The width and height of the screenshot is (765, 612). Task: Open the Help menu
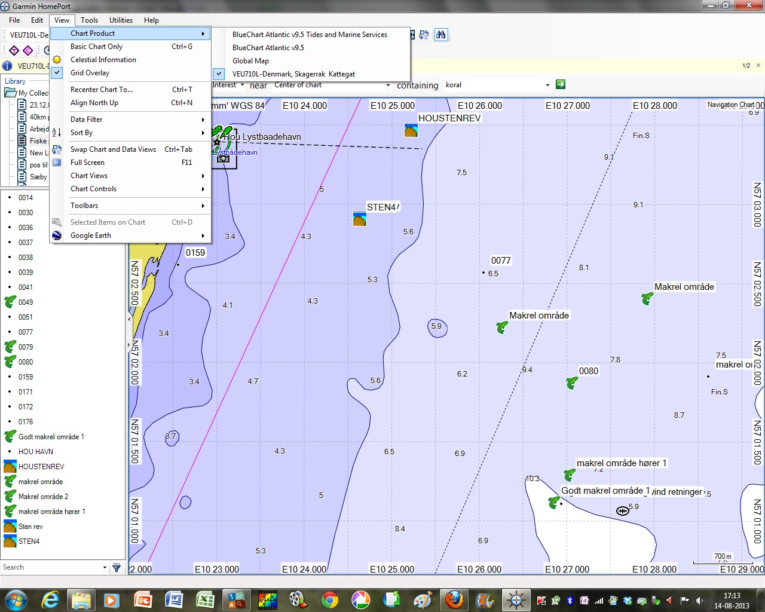point(151,20)
